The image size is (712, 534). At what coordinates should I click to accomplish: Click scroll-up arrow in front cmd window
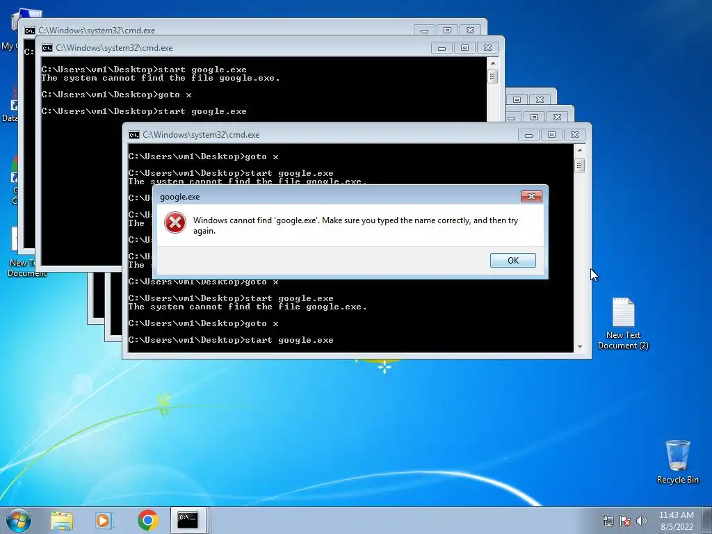pos(579,150)
